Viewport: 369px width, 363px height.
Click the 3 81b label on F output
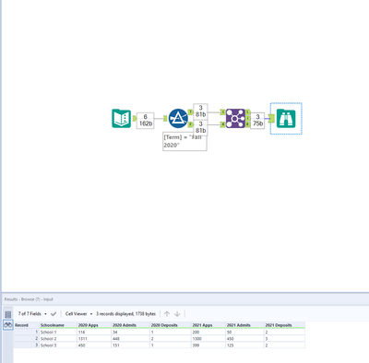200,127
